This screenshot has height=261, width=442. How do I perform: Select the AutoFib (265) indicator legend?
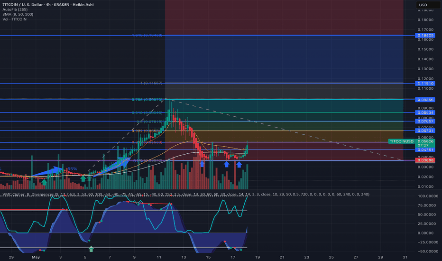point(15,9)
